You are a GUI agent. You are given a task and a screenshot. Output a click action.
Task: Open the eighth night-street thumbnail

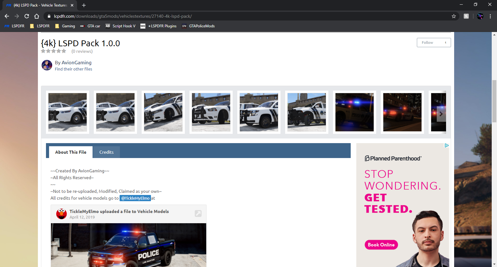click(402, 112)
